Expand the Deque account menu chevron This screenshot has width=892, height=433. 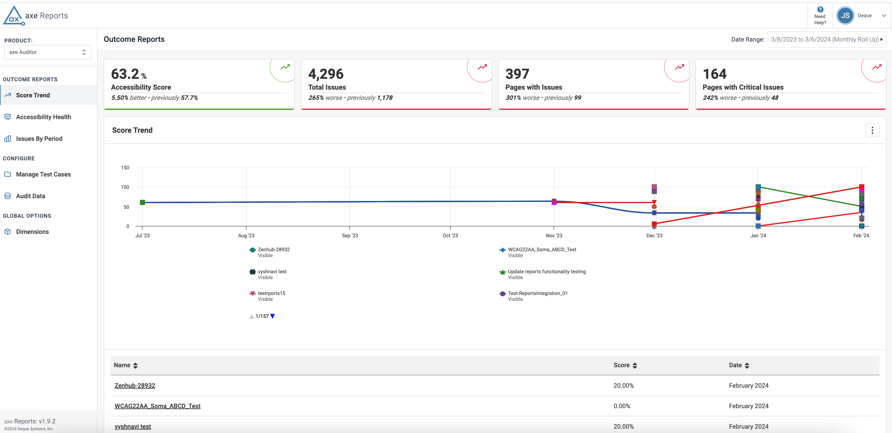(884, 16)
